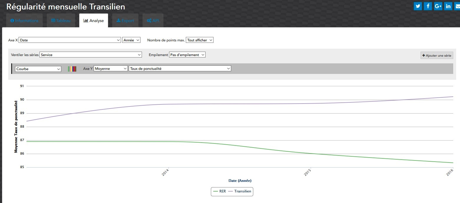Click the 2014 x-axis label
The height and width of the screenshot is (203, 460).
[x=165, y=172]
